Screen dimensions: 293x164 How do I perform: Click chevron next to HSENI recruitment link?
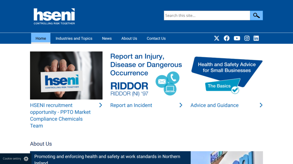pos(101,105)
